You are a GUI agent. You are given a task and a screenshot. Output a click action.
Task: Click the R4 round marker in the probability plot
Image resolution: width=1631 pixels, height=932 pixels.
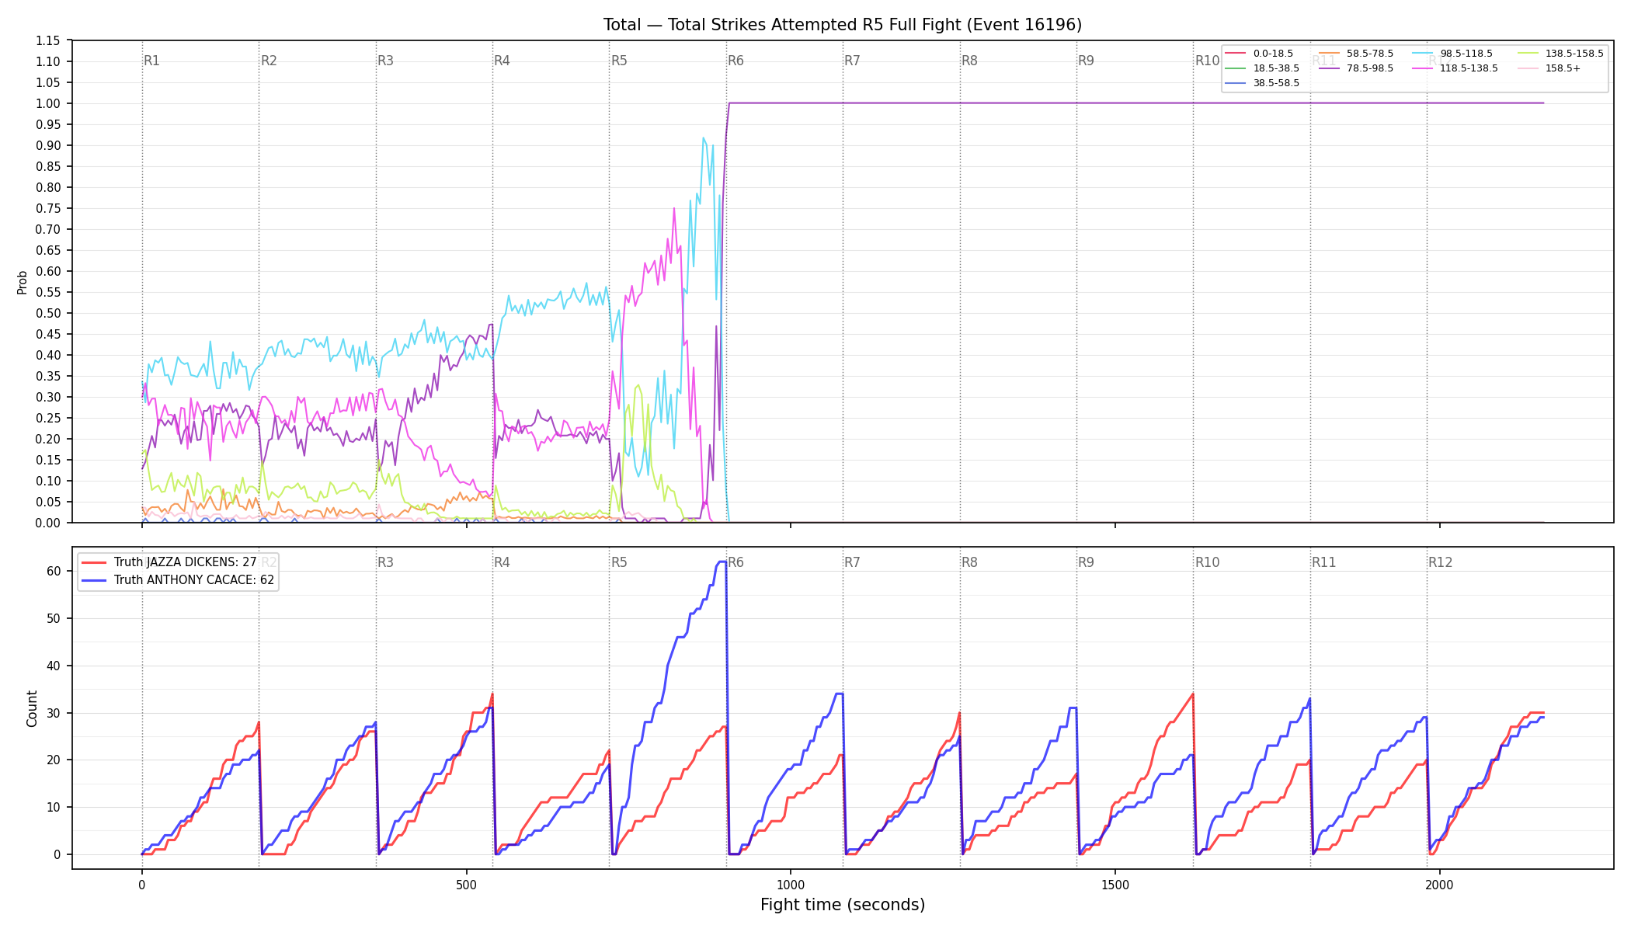coord(503,61)
